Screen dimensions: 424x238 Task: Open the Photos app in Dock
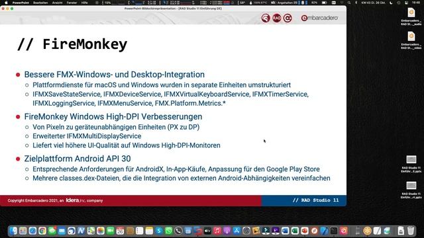tap(101, 231)
